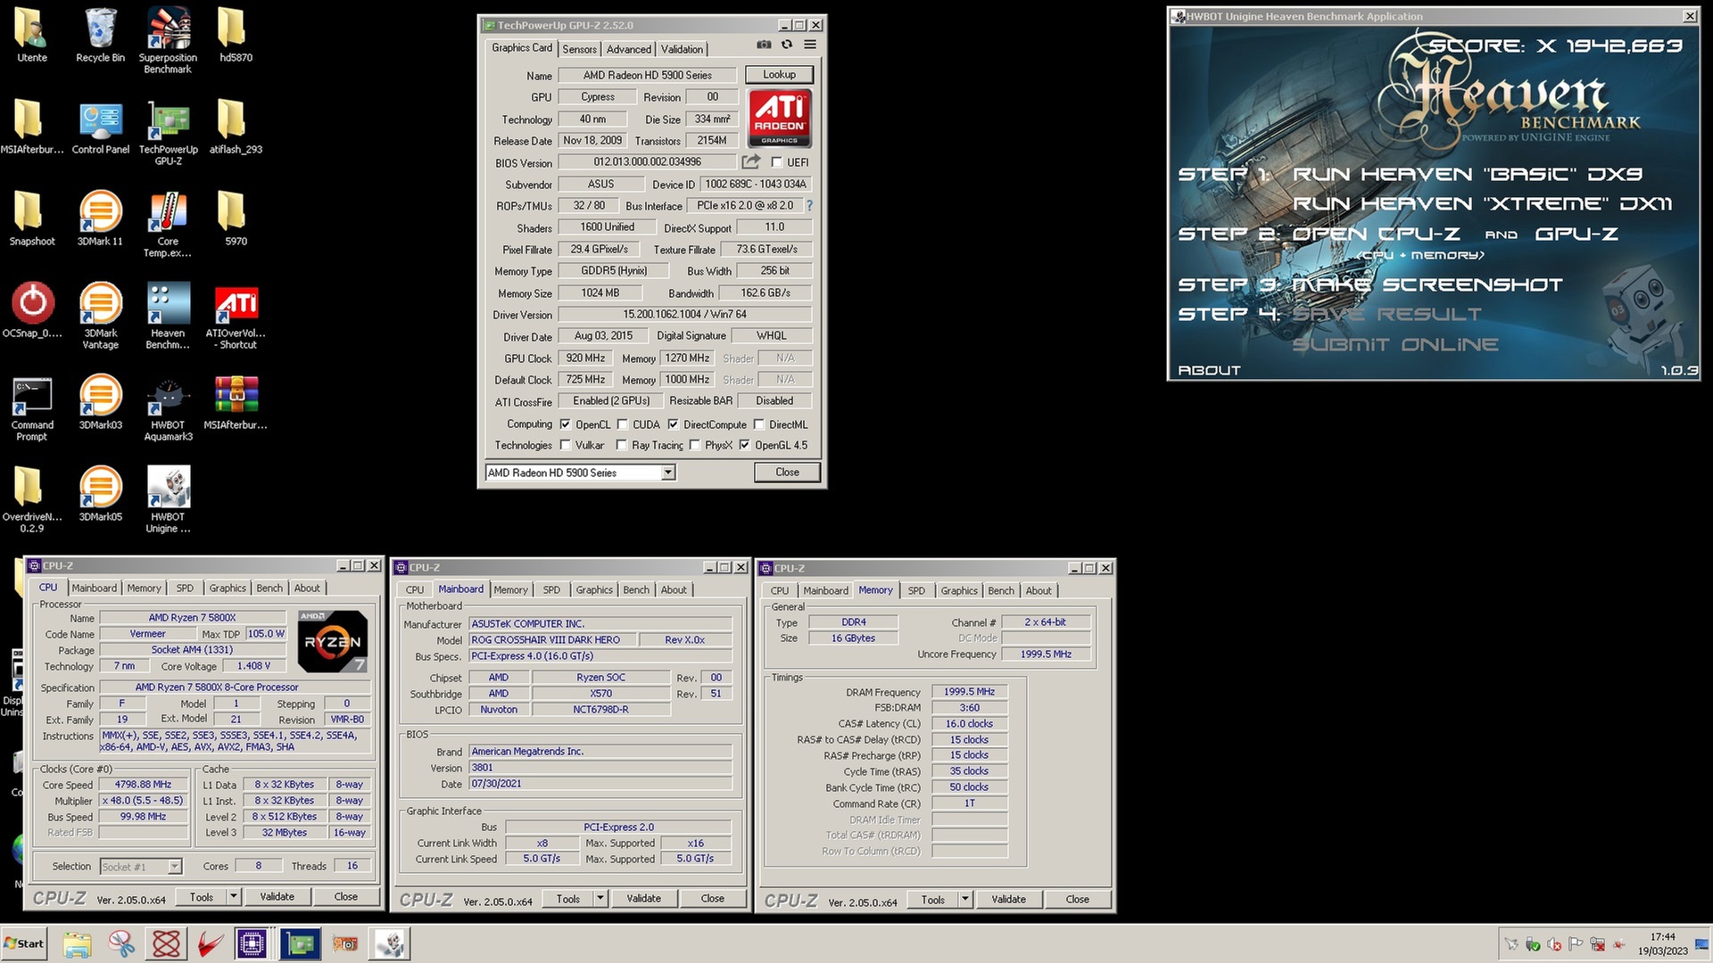Select the Bench tab in the Mainboard CPU-Z window
This screenshot has height=963, width=1713.
click(x=636, y=589)
